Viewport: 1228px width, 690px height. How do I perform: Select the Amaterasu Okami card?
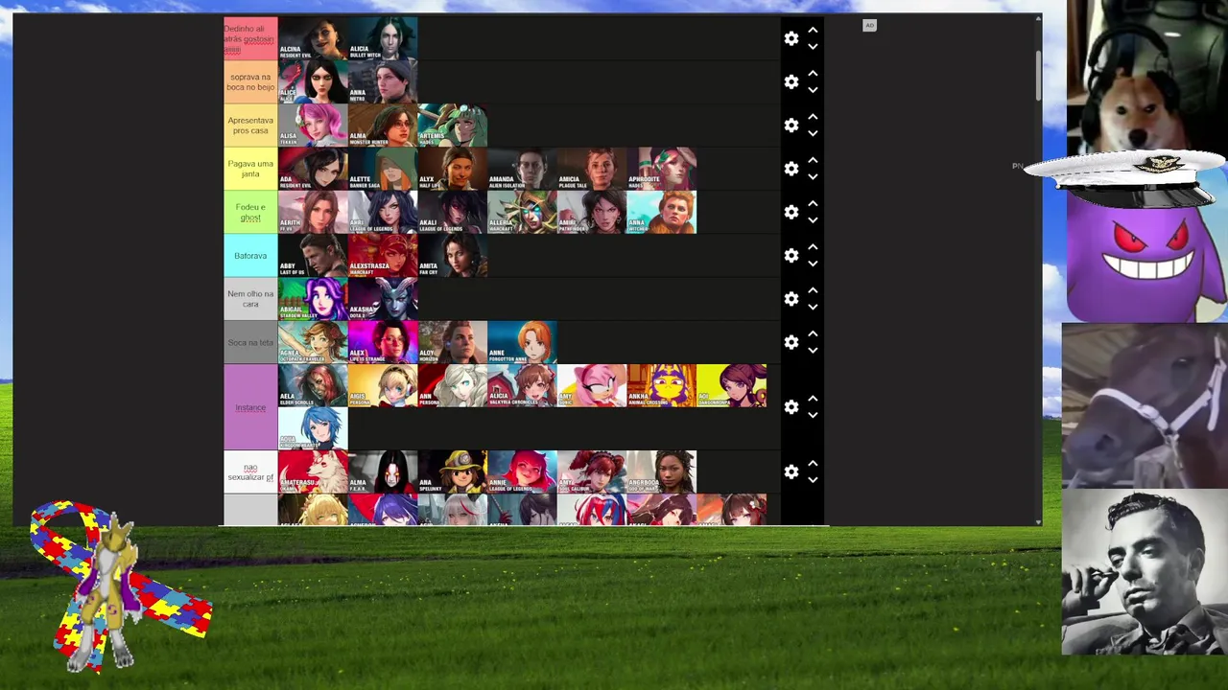point(313,472)
